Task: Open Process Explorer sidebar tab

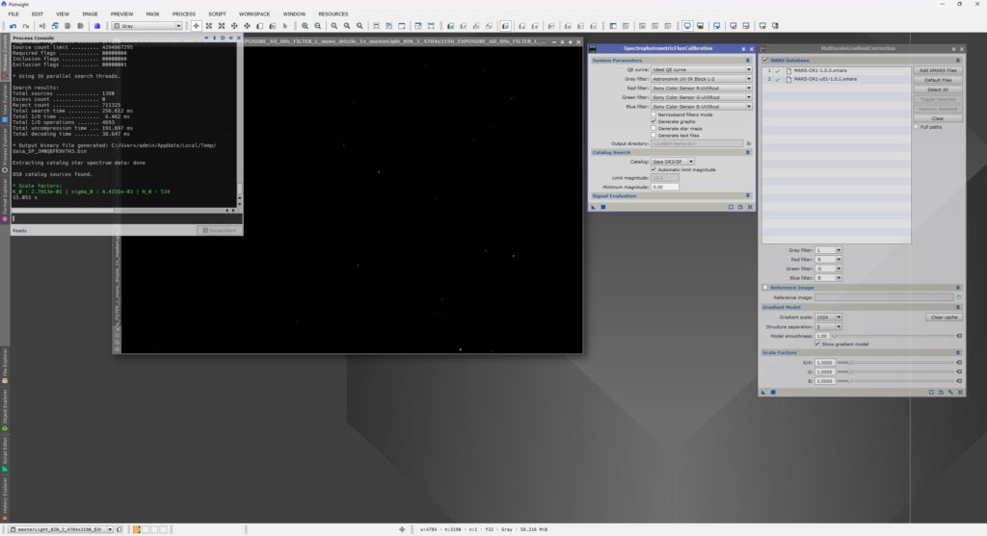Action: (x=5, y=151)
